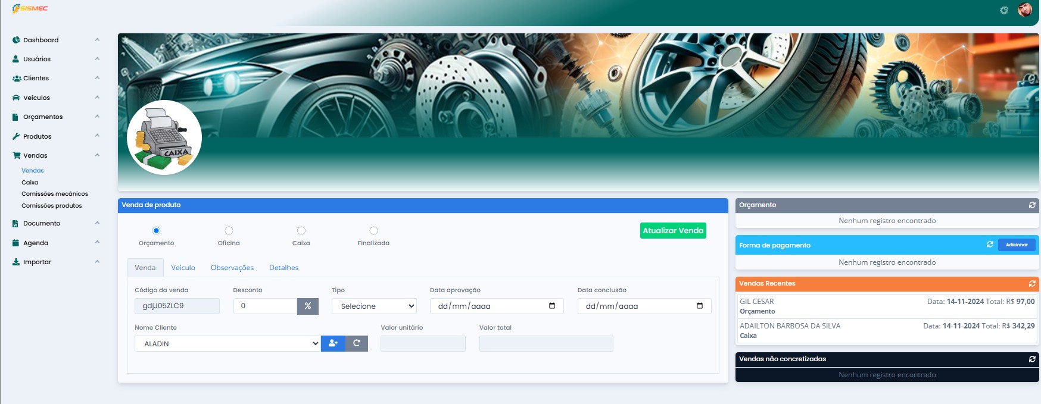Click the reload client list icon

[x=357, y=343]
